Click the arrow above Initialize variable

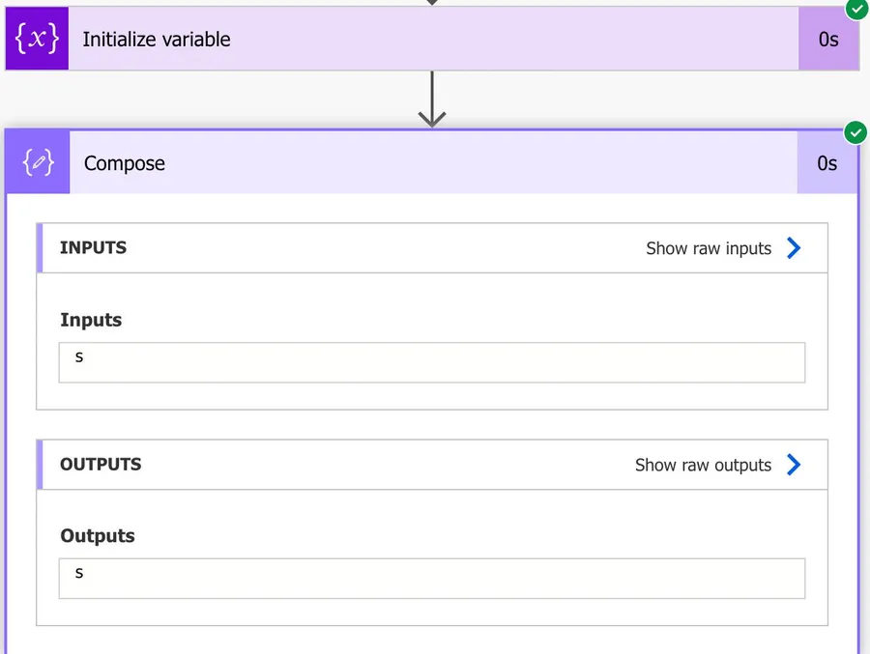pos(432,3)
